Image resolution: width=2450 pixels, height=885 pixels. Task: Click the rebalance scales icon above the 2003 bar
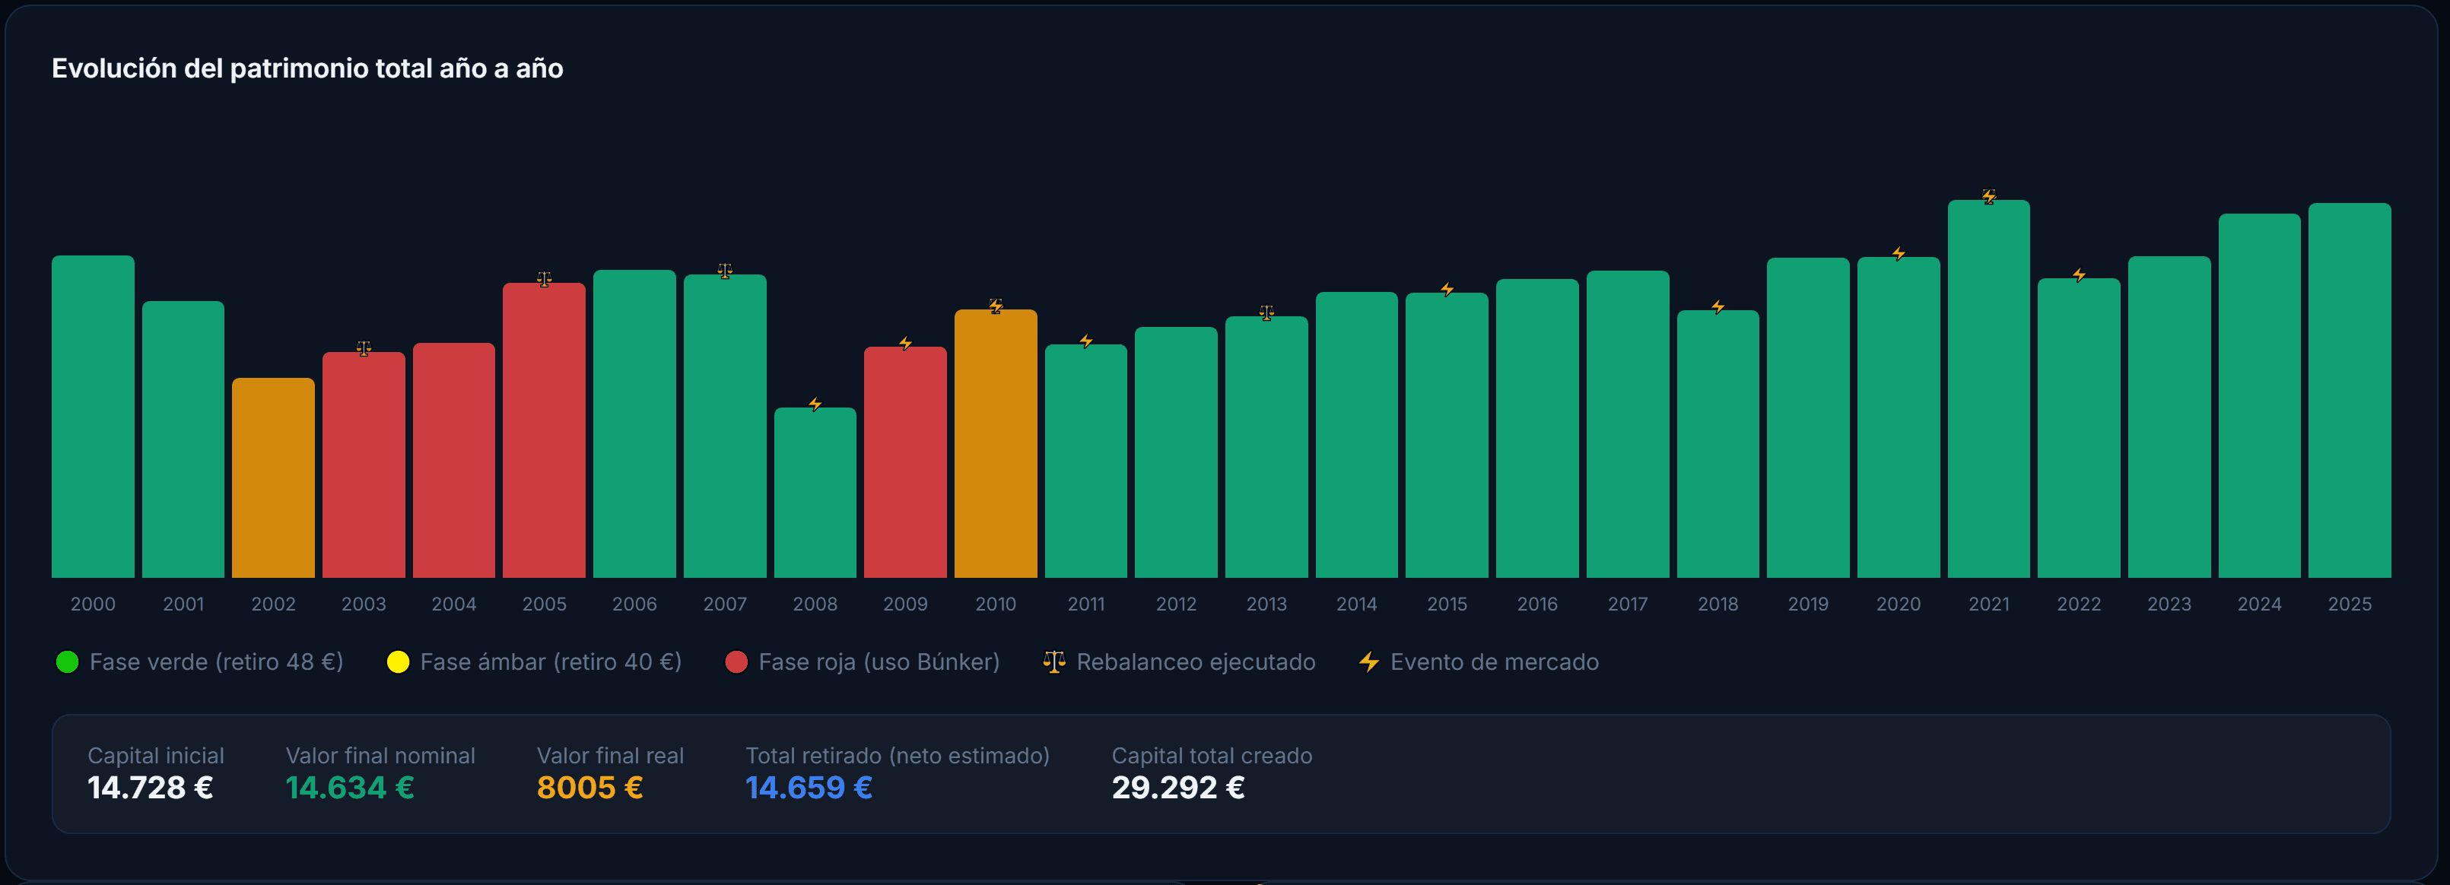coord(364,348)
